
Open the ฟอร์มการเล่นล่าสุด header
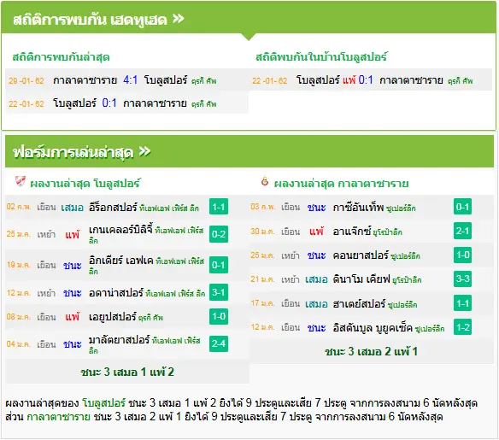[x=249, y=151]
